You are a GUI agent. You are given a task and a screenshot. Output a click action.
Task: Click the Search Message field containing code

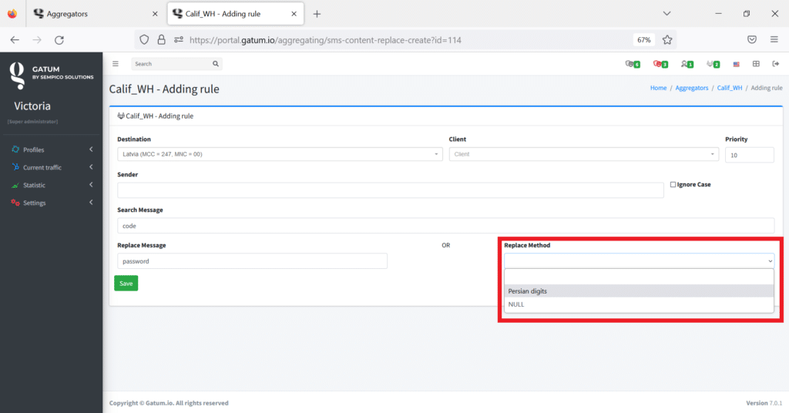tap(446, 225)
